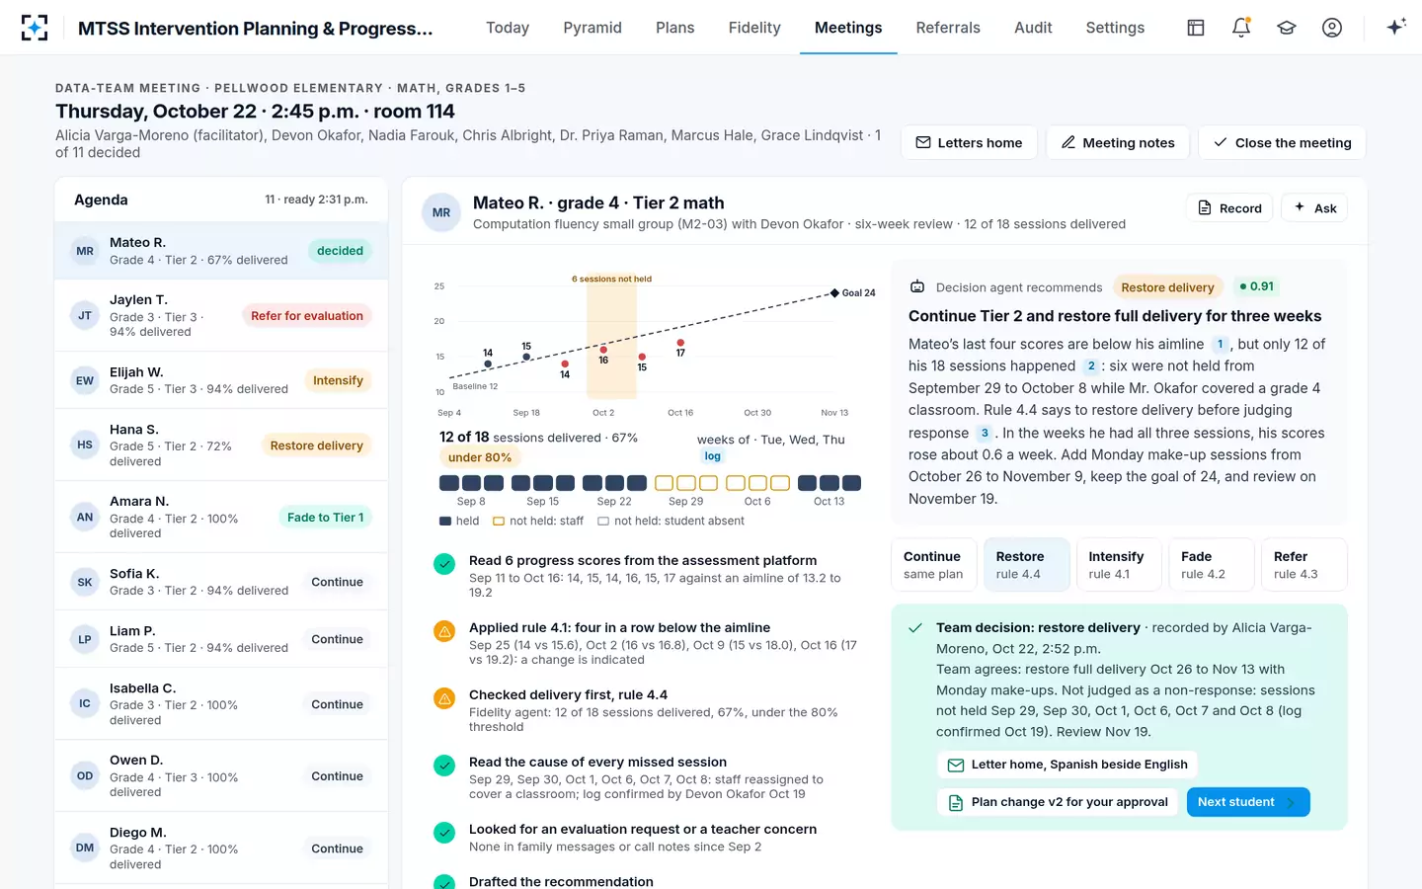Go to the Referrals tab

pyautogui.click(x=948, y=28)
